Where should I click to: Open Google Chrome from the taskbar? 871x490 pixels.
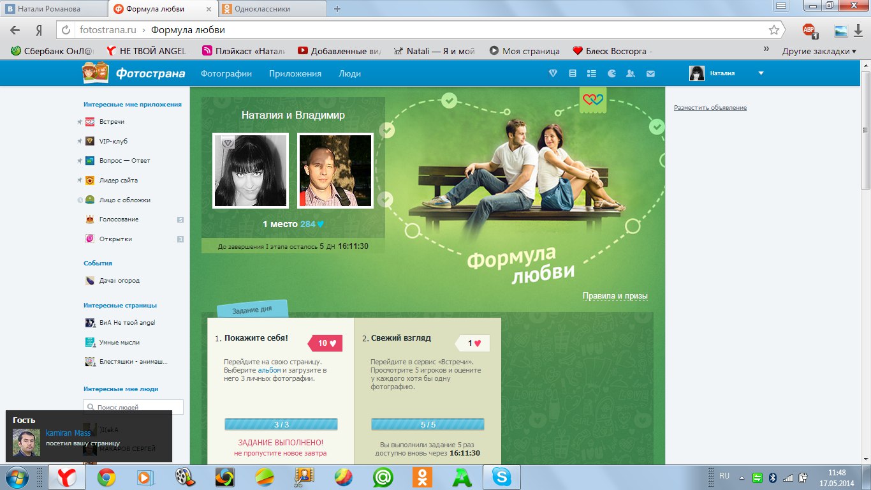pyautogui.click(x=106, y=477)
